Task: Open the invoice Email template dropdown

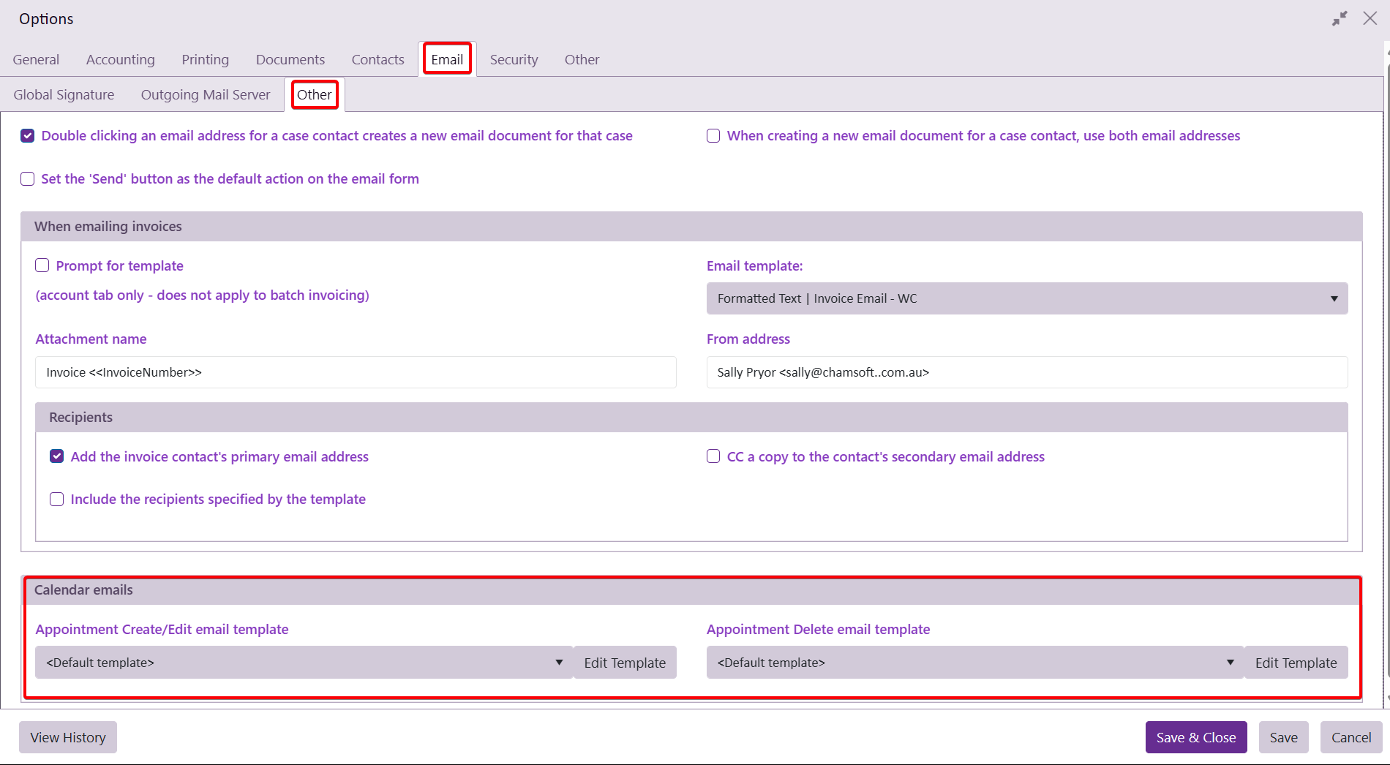Action: click(1026, 298)
